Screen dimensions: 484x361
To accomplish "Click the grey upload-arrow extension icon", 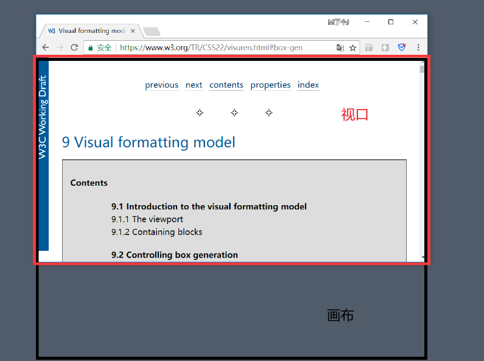I will (385, 47).
